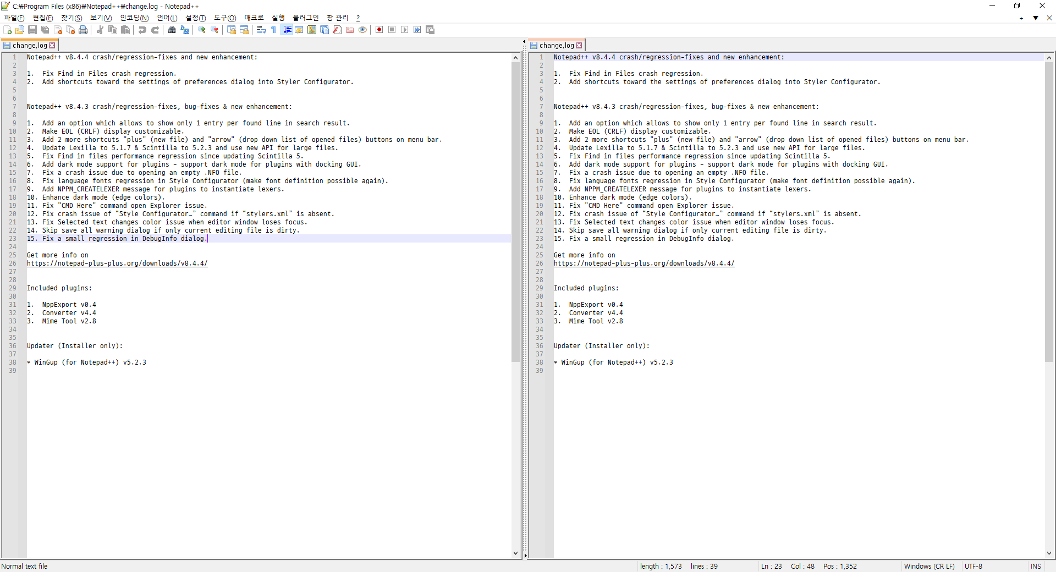
Task: Click left pane scrollbar down arrow
Action: click(x=515, y=553)
